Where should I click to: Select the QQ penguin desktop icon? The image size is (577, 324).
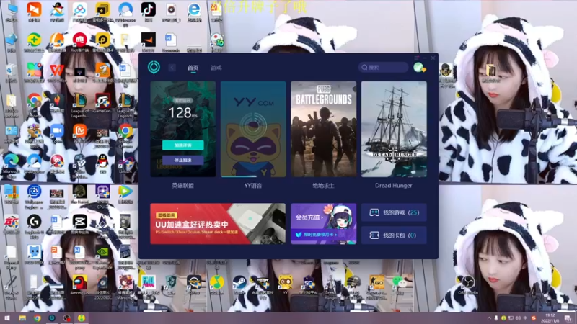point(102,161)
